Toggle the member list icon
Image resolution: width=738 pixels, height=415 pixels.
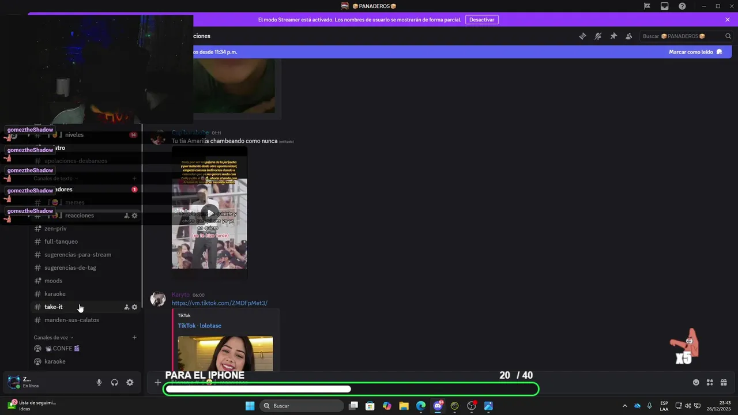pyautogui.click(x=628, y=36)
